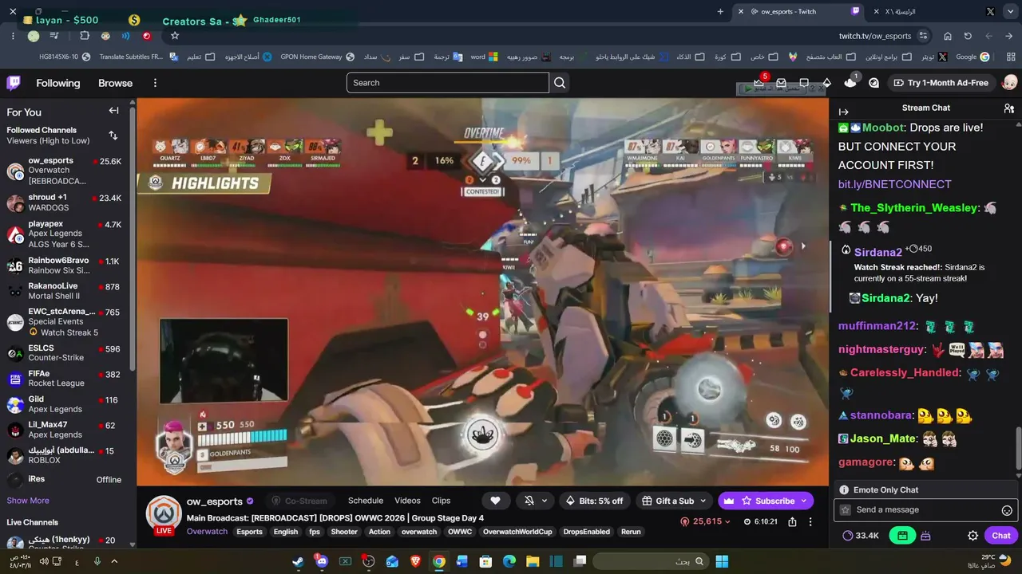Focus the Twitch search field

click(x=448, y=83)
